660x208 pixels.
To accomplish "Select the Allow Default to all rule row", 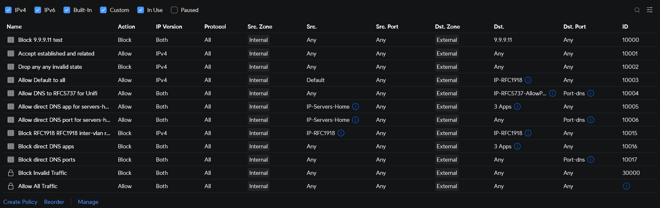I will [41, 80].
